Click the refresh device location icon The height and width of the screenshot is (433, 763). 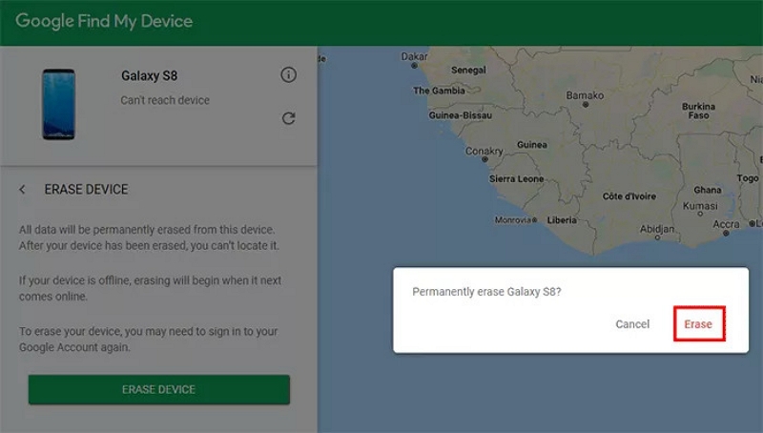point(288,118)
